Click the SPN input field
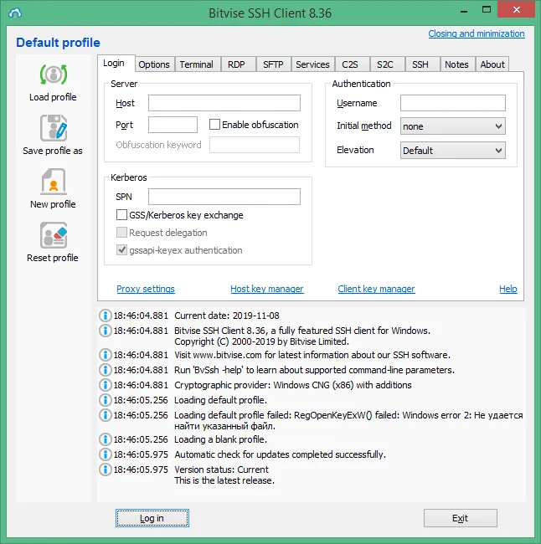This screenshot has width=541, height=544. (224, 197)
